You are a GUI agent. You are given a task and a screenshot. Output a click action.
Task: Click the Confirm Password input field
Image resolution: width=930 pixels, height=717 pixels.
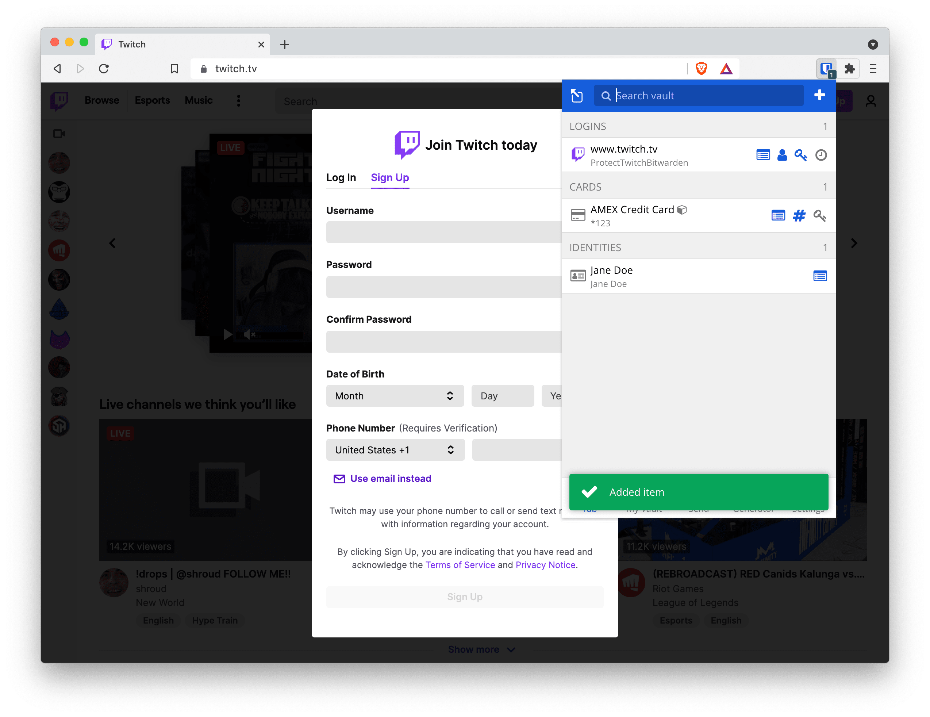(444, 342)
